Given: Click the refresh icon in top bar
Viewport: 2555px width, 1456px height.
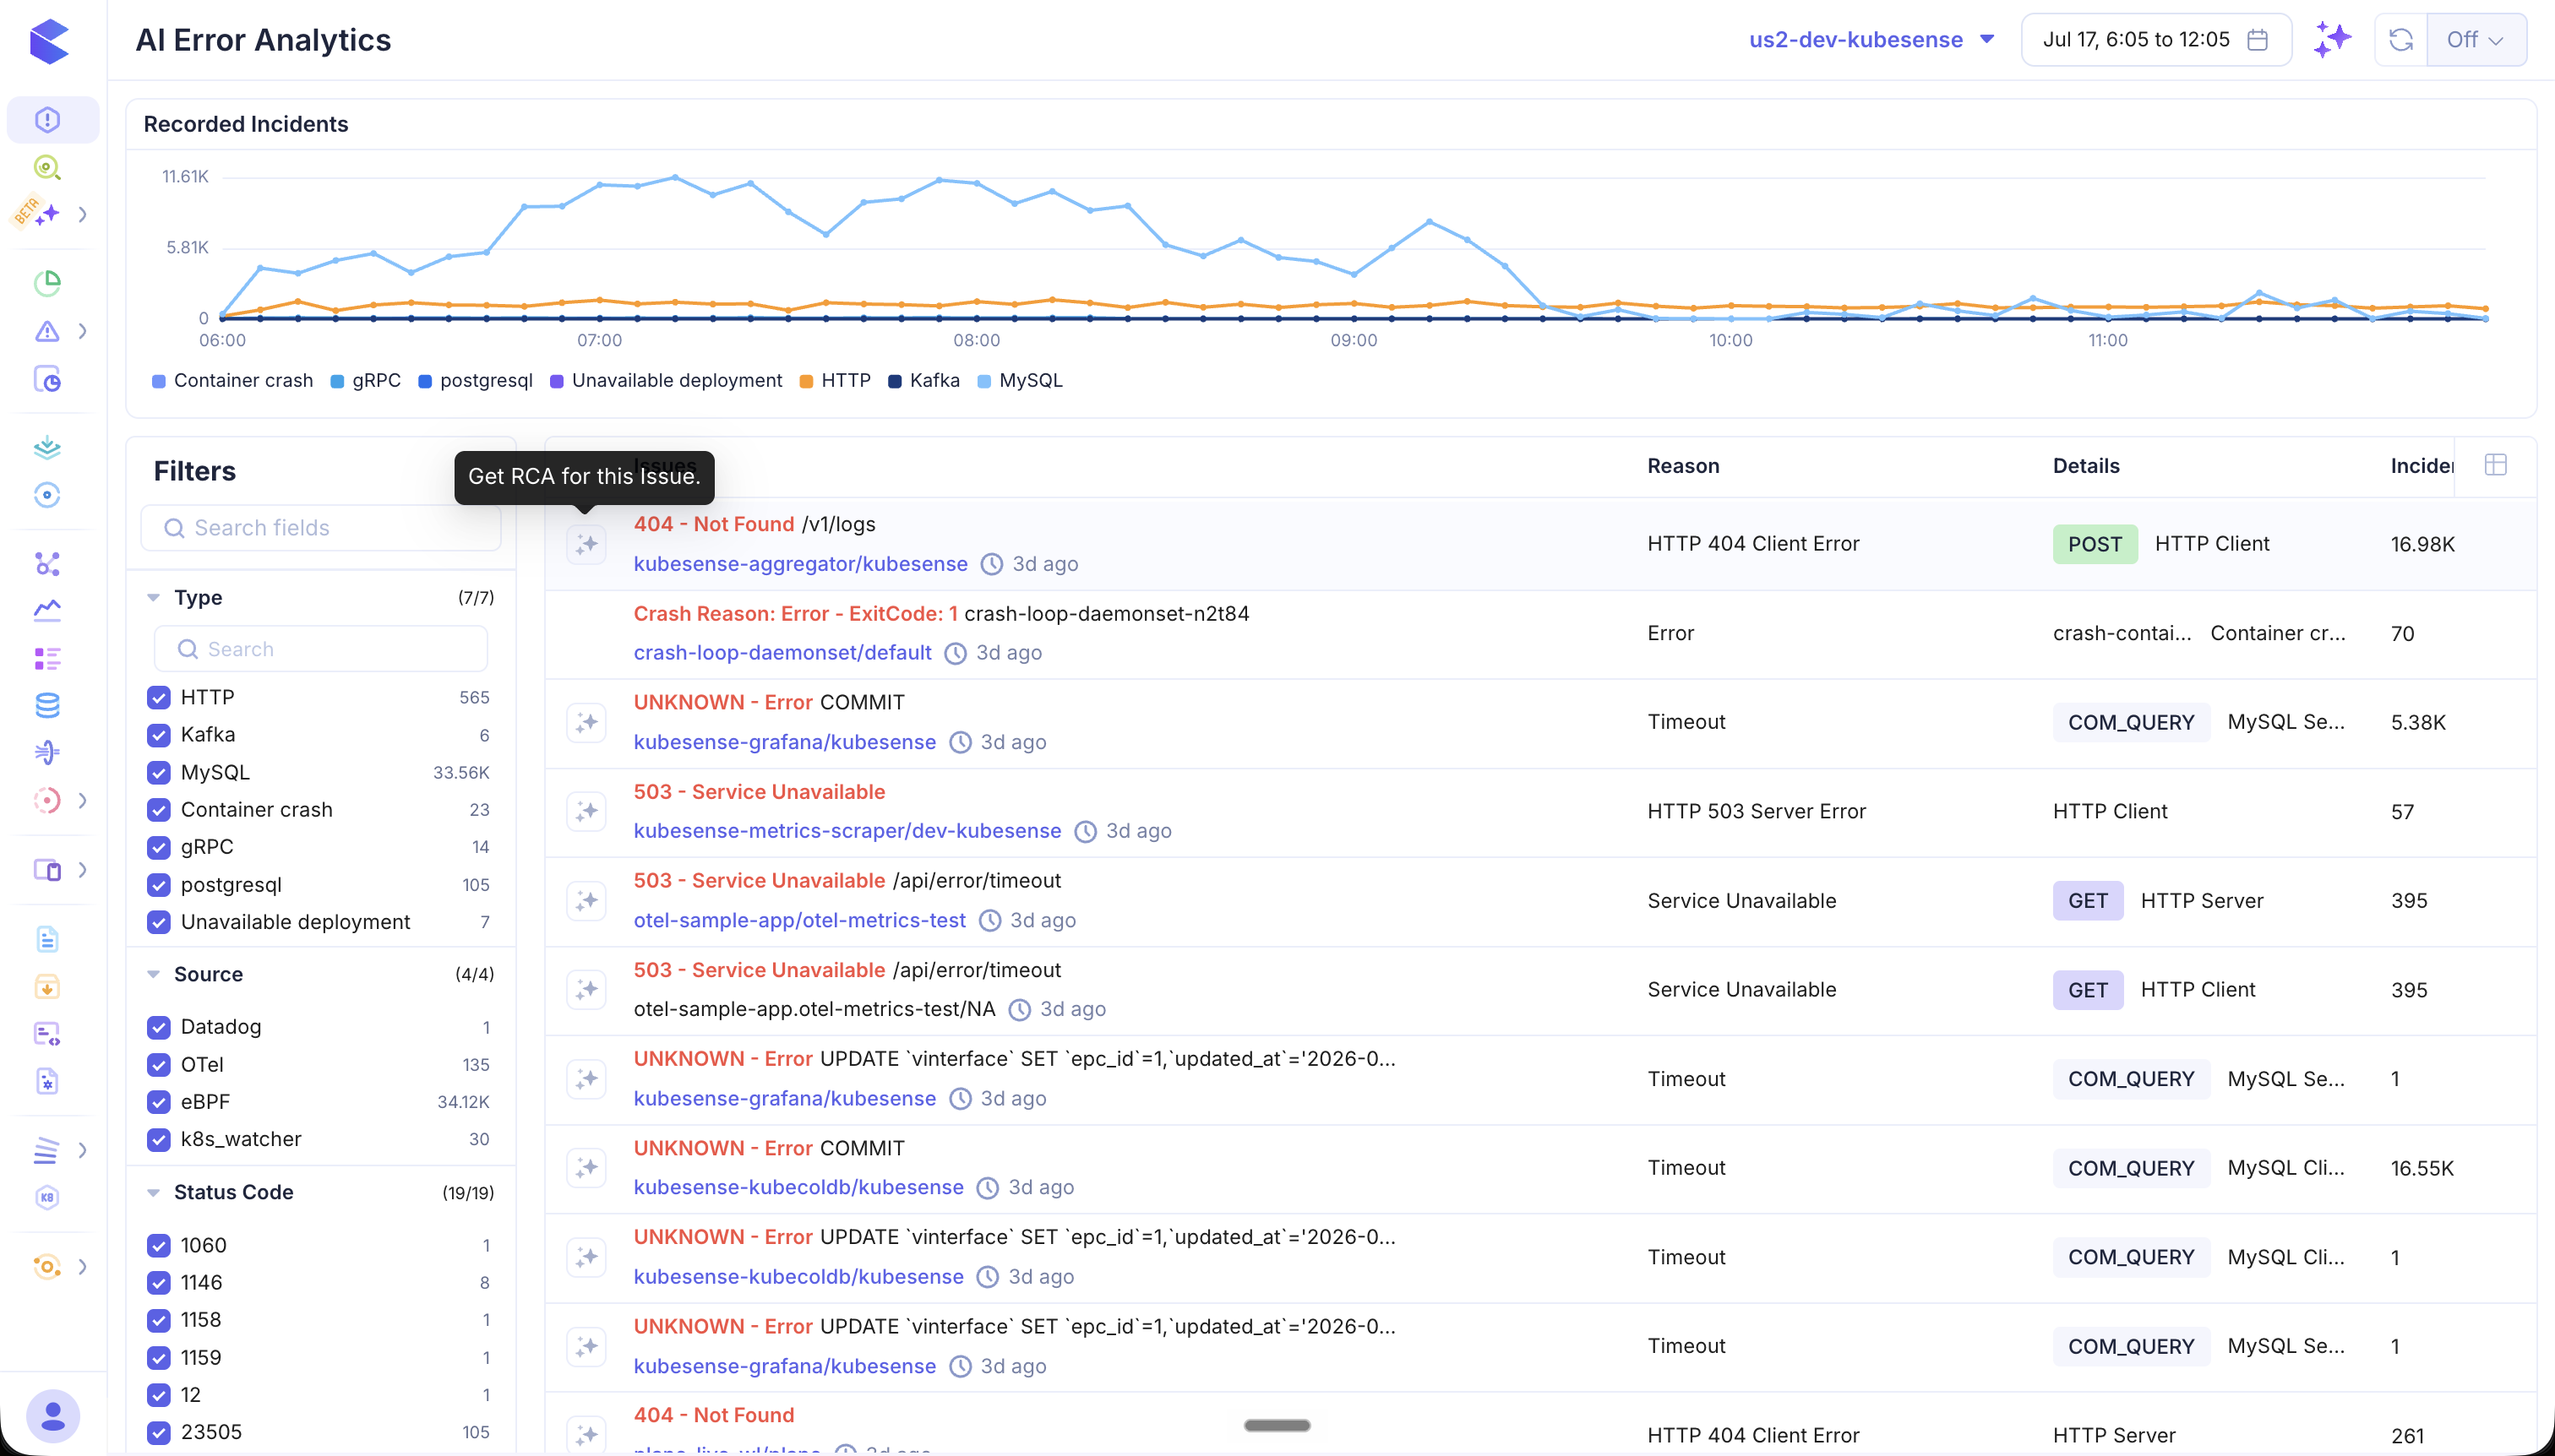Looking at the screenshot, I should click(2401, 40).
